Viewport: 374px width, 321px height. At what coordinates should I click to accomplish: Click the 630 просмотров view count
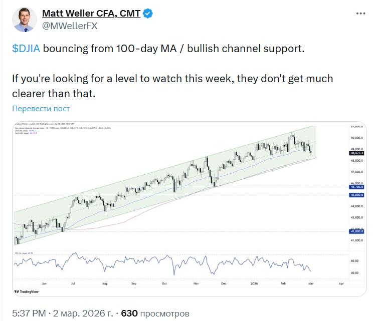(x=155, y=313)
